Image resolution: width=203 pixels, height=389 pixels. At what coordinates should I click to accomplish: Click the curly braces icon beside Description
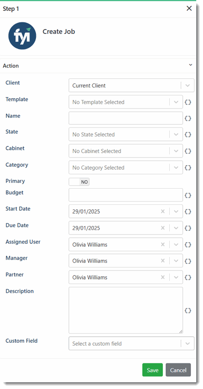pos(188,310)
